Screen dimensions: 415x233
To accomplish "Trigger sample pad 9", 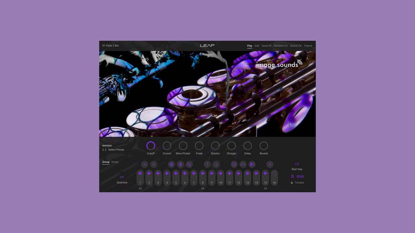I will pyautogui.click(x=212, y=178).
